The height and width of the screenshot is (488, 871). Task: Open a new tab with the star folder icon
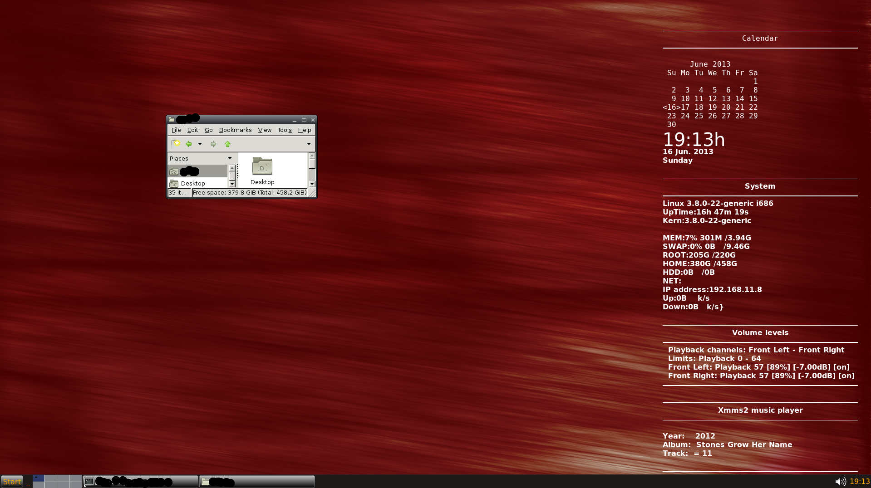coord(176,144)
